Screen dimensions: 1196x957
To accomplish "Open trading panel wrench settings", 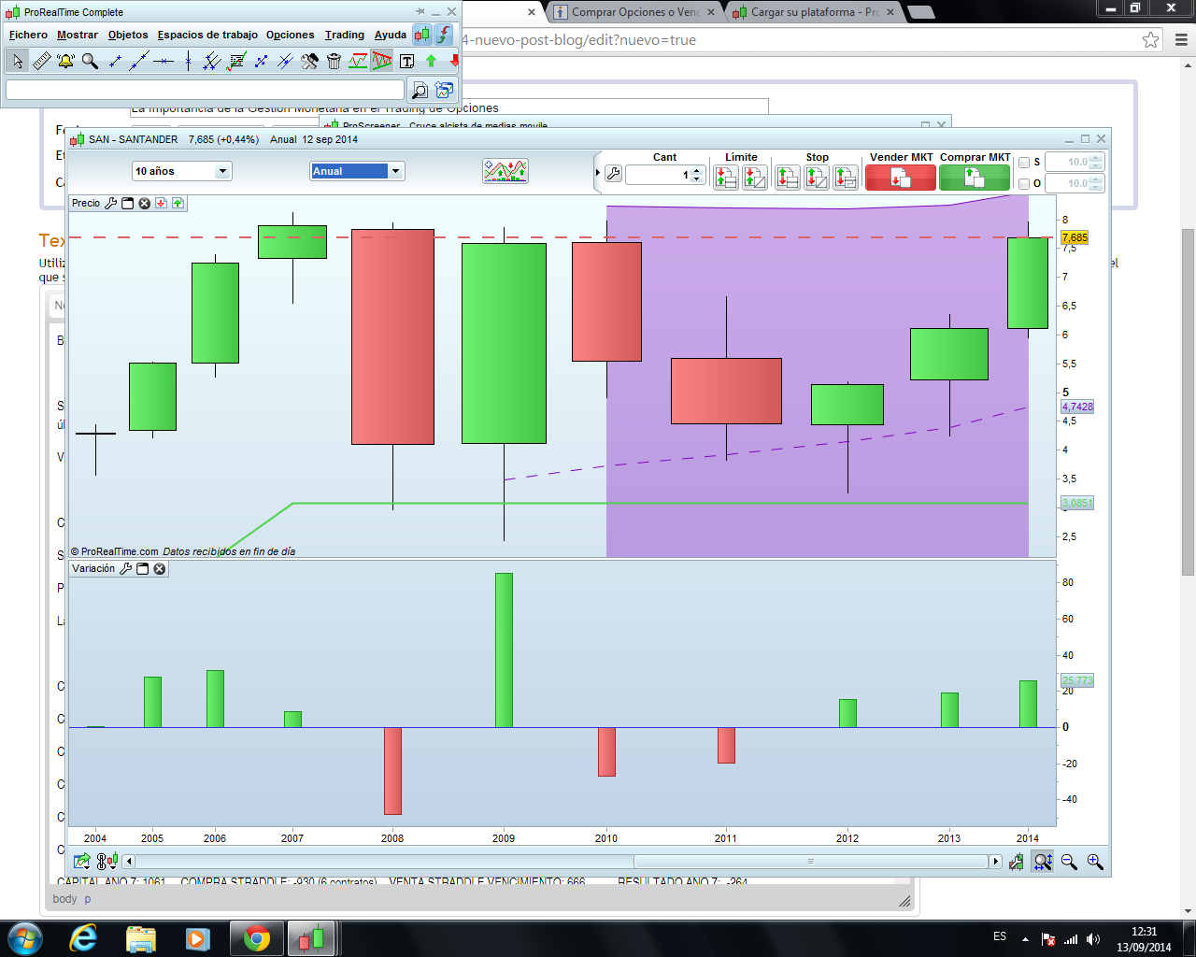I will 613,174.
